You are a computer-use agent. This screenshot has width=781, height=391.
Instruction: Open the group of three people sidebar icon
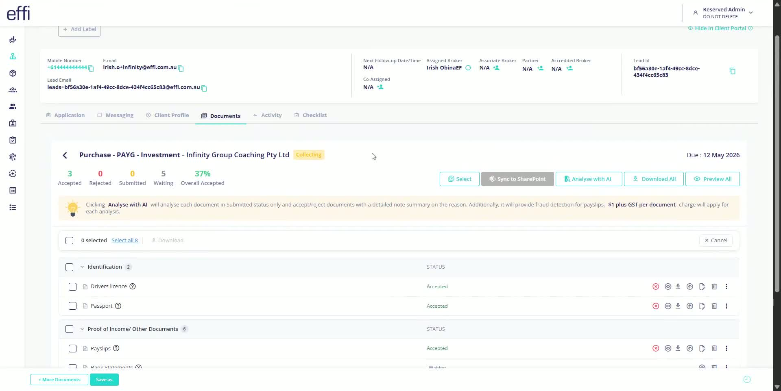[13, 90]
